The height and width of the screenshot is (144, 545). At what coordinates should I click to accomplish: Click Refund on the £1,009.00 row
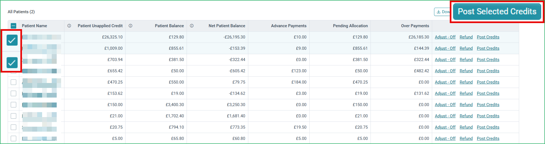466,48
